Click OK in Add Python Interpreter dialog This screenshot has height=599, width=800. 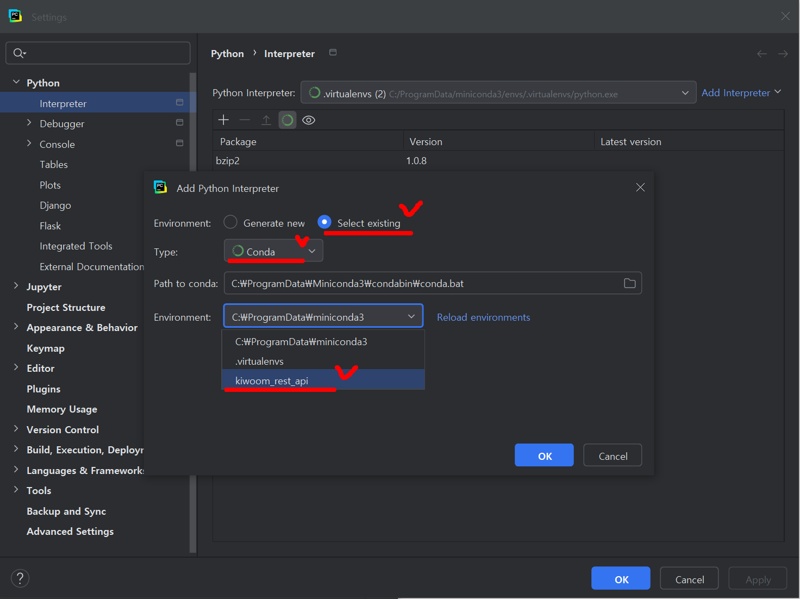544,456
